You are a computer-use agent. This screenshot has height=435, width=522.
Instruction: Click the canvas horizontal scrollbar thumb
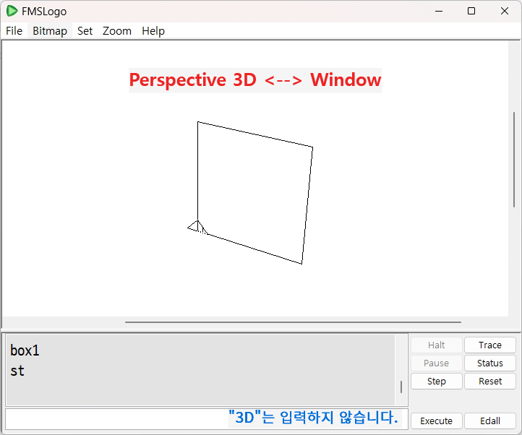coord(293,322)
